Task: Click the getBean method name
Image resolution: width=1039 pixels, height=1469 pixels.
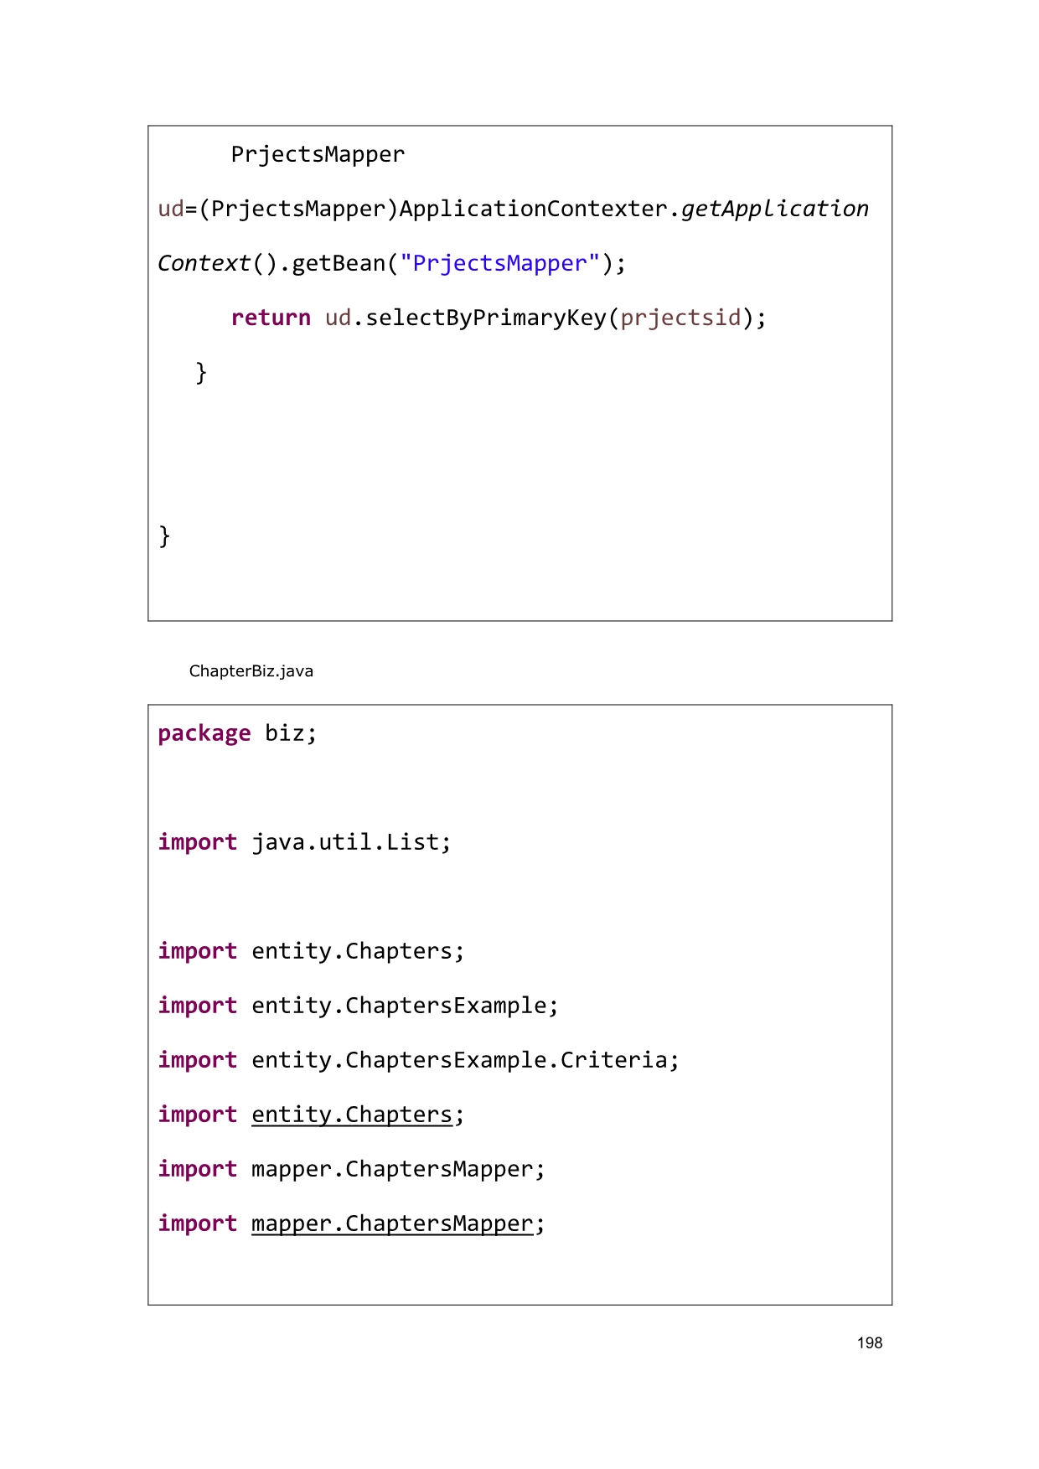Action: click(x=338, y=263)
